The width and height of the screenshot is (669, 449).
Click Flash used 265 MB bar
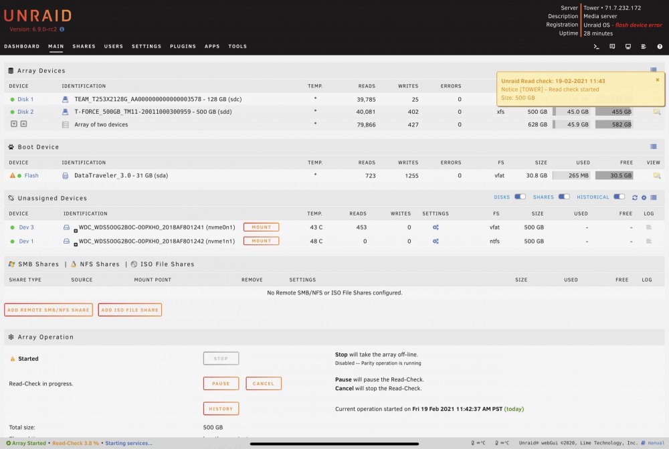point(571,175)
